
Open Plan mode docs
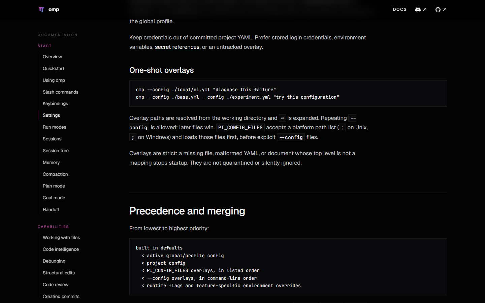54,186
